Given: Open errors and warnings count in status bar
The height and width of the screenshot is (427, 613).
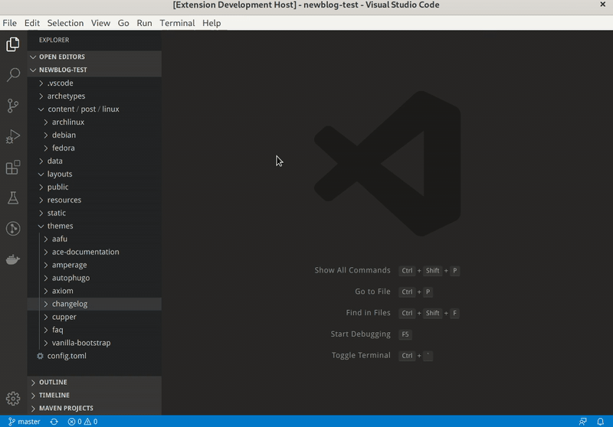Looking at the screenshot, I should click(x=83, y=422).
